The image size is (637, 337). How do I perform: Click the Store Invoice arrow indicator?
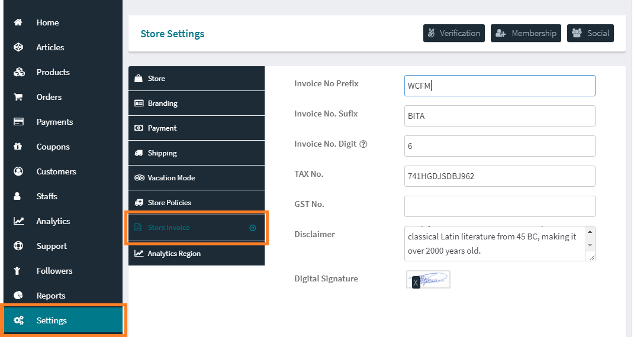click(x=253, y=228)
